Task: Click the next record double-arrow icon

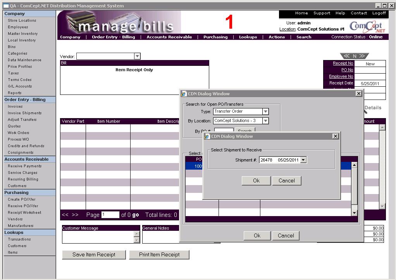Action: point(362,56)
